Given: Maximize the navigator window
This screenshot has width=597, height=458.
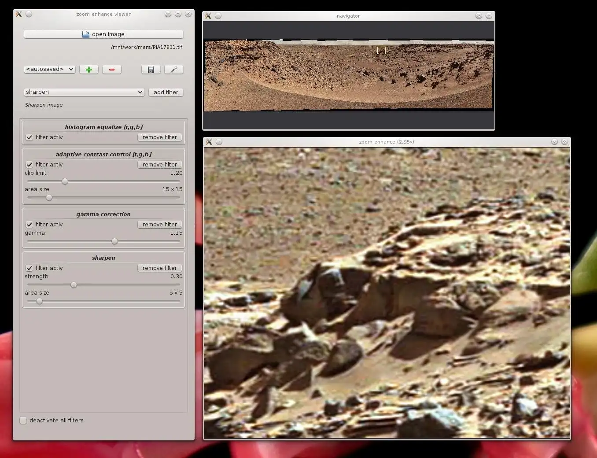Looking at the screenshot, I should [x=489, y=16].
